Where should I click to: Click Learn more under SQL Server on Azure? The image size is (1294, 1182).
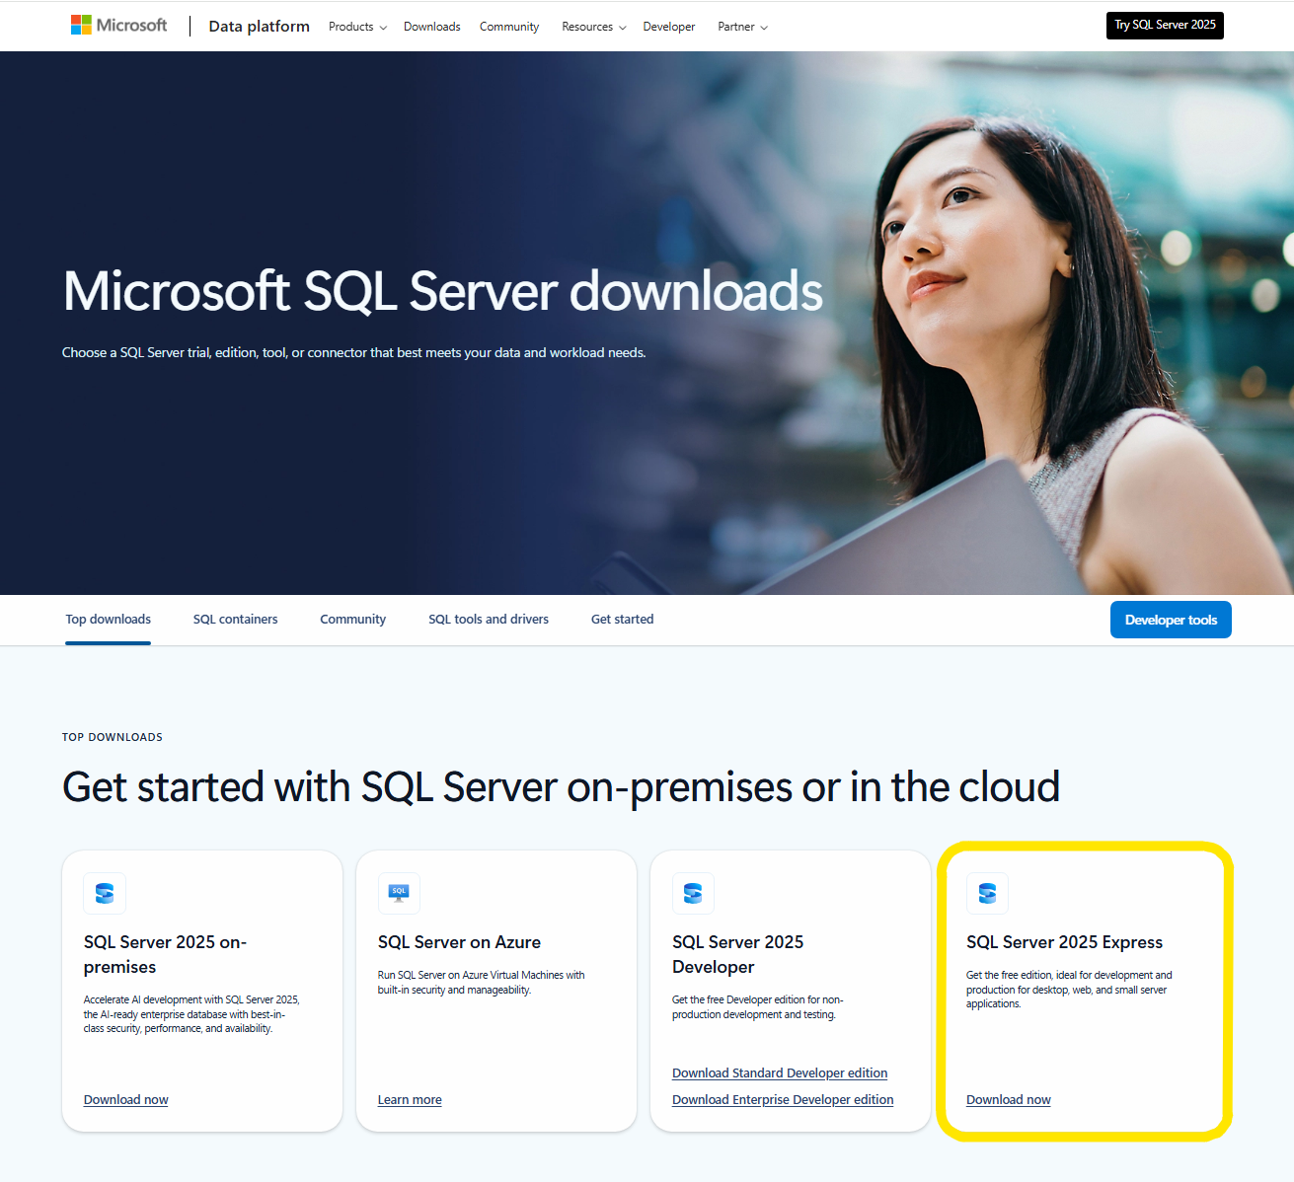tap(410, 1100)
